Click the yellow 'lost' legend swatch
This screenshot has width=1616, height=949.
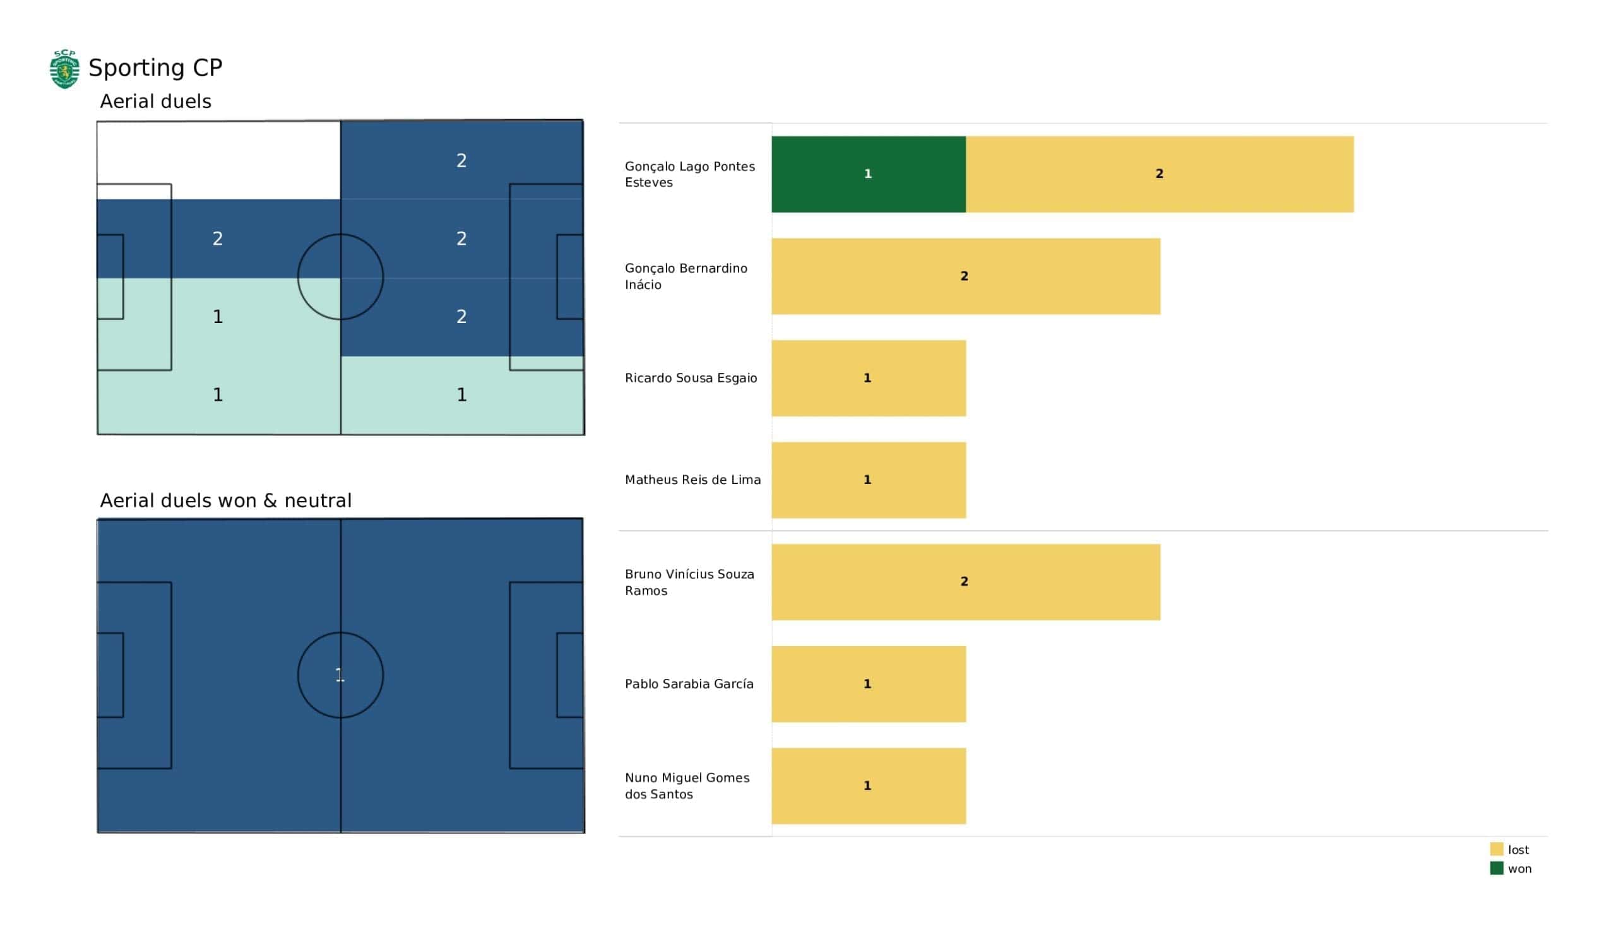click(1497, 849)
